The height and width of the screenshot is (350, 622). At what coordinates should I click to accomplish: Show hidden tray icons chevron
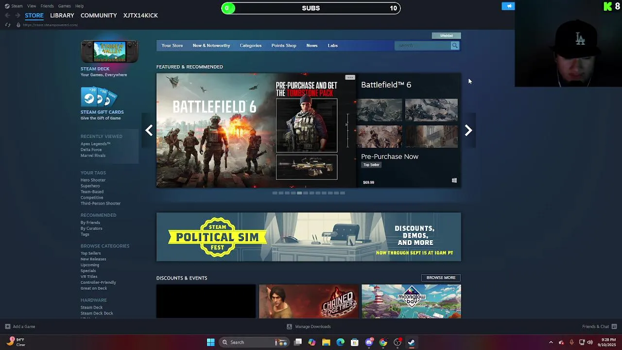[x=551, y=342]
